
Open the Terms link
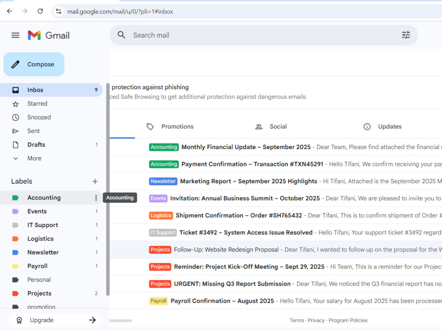coord(297,320)
